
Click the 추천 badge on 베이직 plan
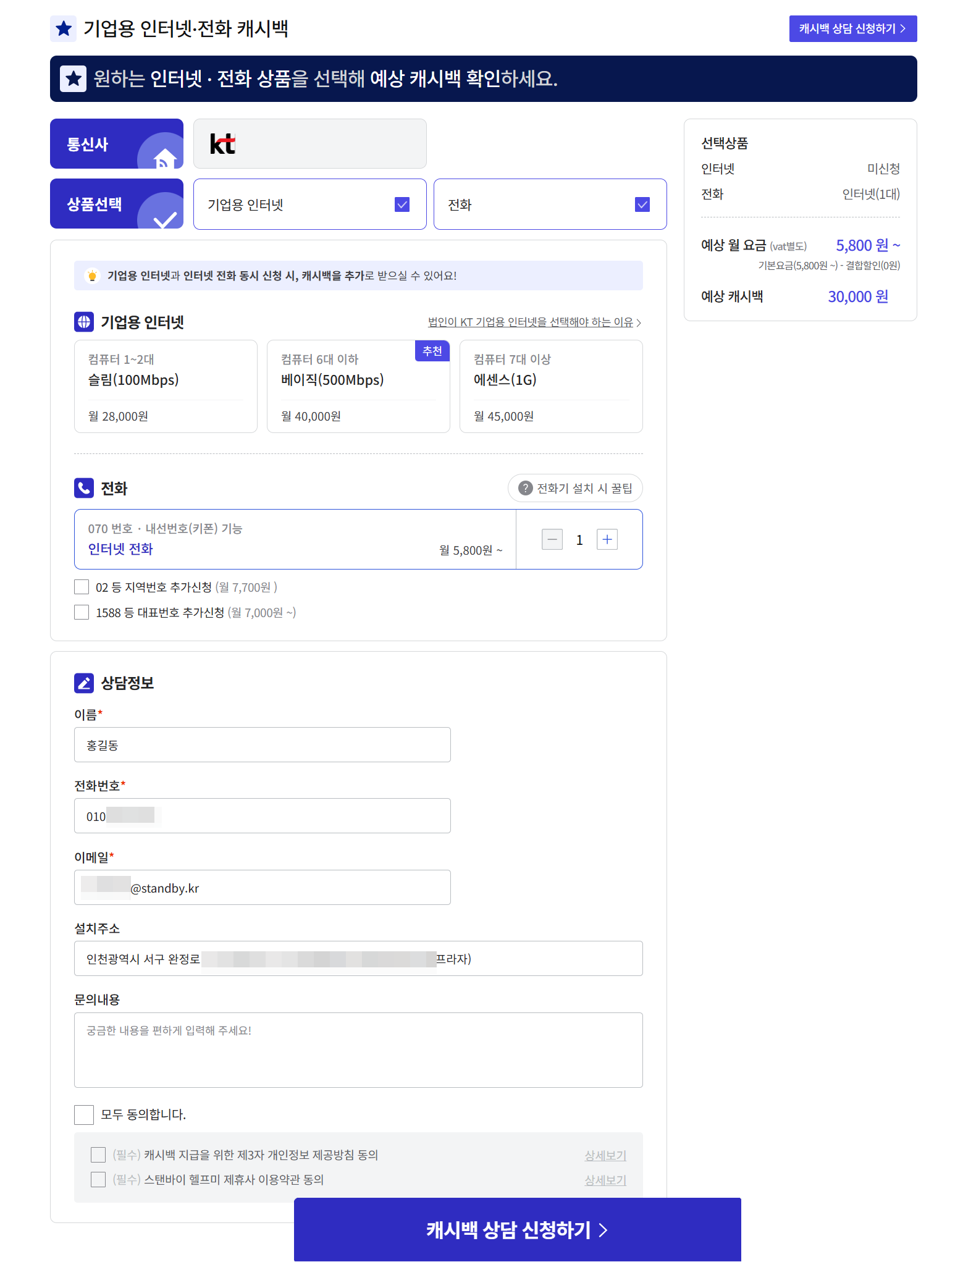432,351
